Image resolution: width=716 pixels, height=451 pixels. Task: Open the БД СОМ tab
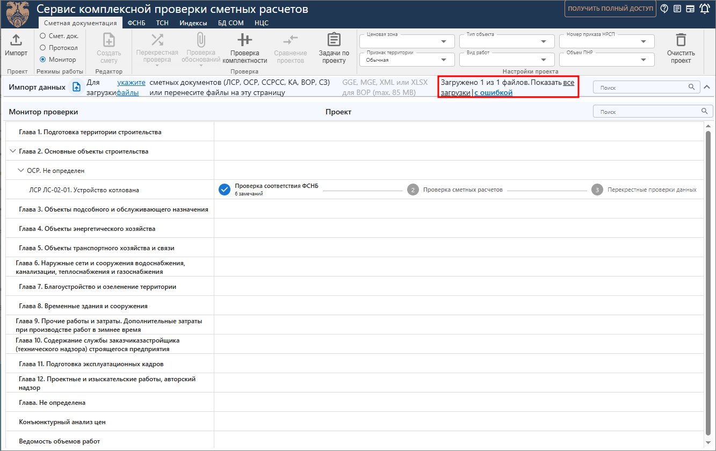(231, 23)
